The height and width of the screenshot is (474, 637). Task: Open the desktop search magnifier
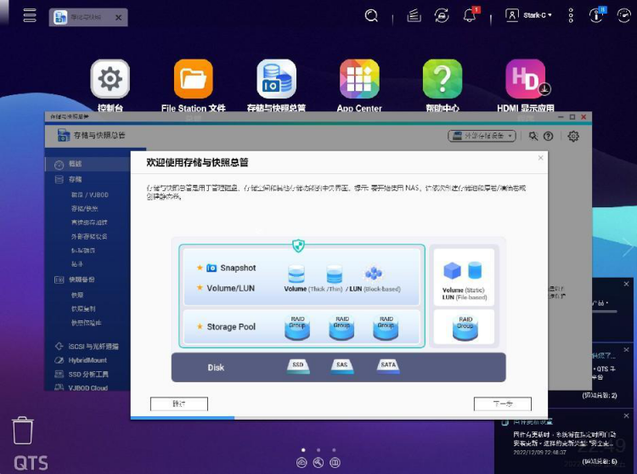click(371, 16)
